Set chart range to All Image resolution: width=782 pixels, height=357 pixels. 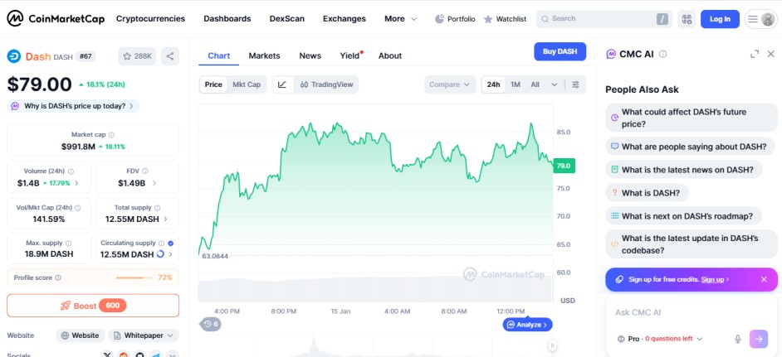coord(535,84)
